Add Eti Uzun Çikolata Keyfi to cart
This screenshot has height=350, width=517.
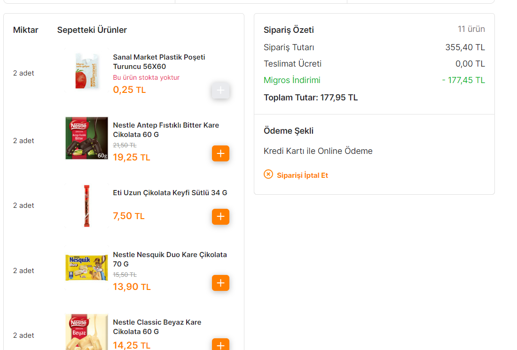pos(220,217)
